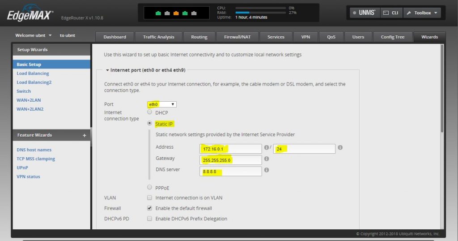Open the Load Balancing wizard

(33, 73)
